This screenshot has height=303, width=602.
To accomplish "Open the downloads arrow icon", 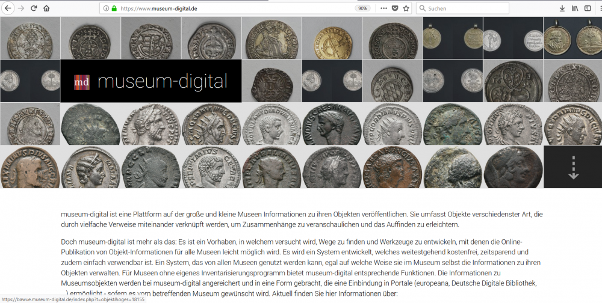I will [562, 8].
